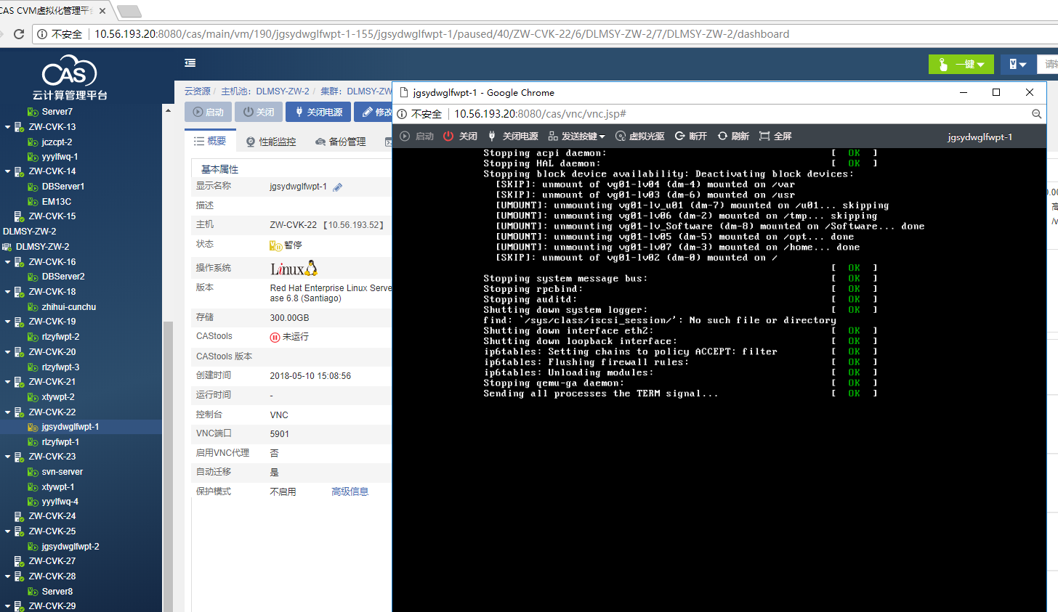Screen dimensions: 1058x612
Task: Open the dropdown next to the 一键 button
Action: click(x=1018, y=65)
